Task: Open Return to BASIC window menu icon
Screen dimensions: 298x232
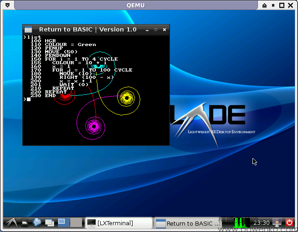Action: tap(28, 30)
